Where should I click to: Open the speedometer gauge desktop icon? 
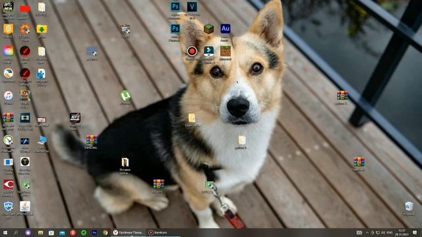click(x=9, y=140)
